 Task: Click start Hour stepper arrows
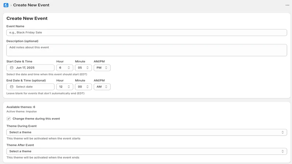(69, 68)
